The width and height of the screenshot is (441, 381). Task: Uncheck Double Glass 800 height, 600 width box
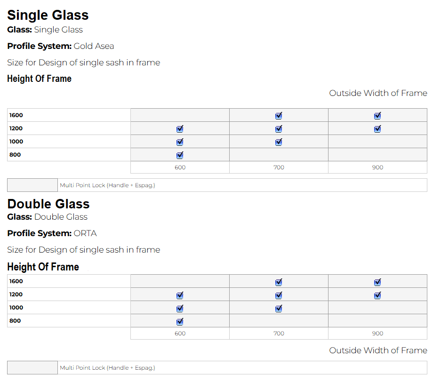pos(180,322)
